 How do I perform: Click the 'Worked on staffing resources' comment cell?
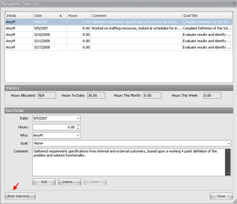(x=136, y=28)
